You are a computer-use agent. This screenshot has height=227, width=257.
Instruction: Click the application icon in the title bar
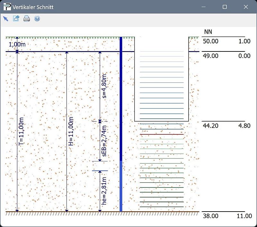click(7, 7)
